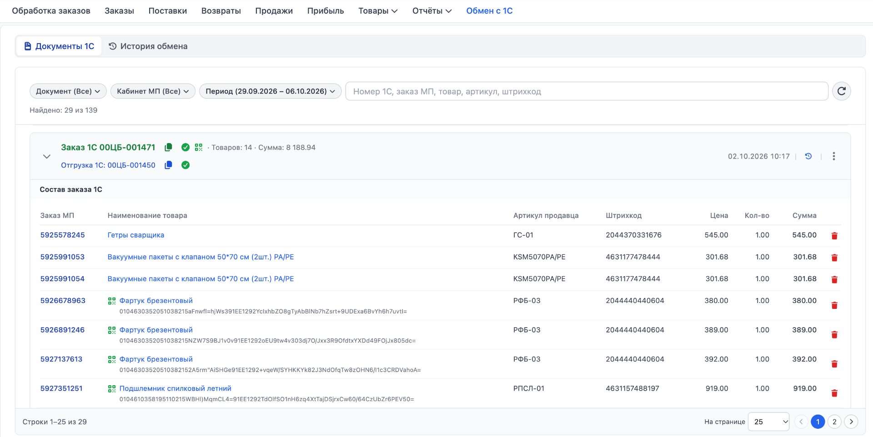Select Документы 1С tab
The height and width of the screenshot is (437, 873).
[59, 46]
